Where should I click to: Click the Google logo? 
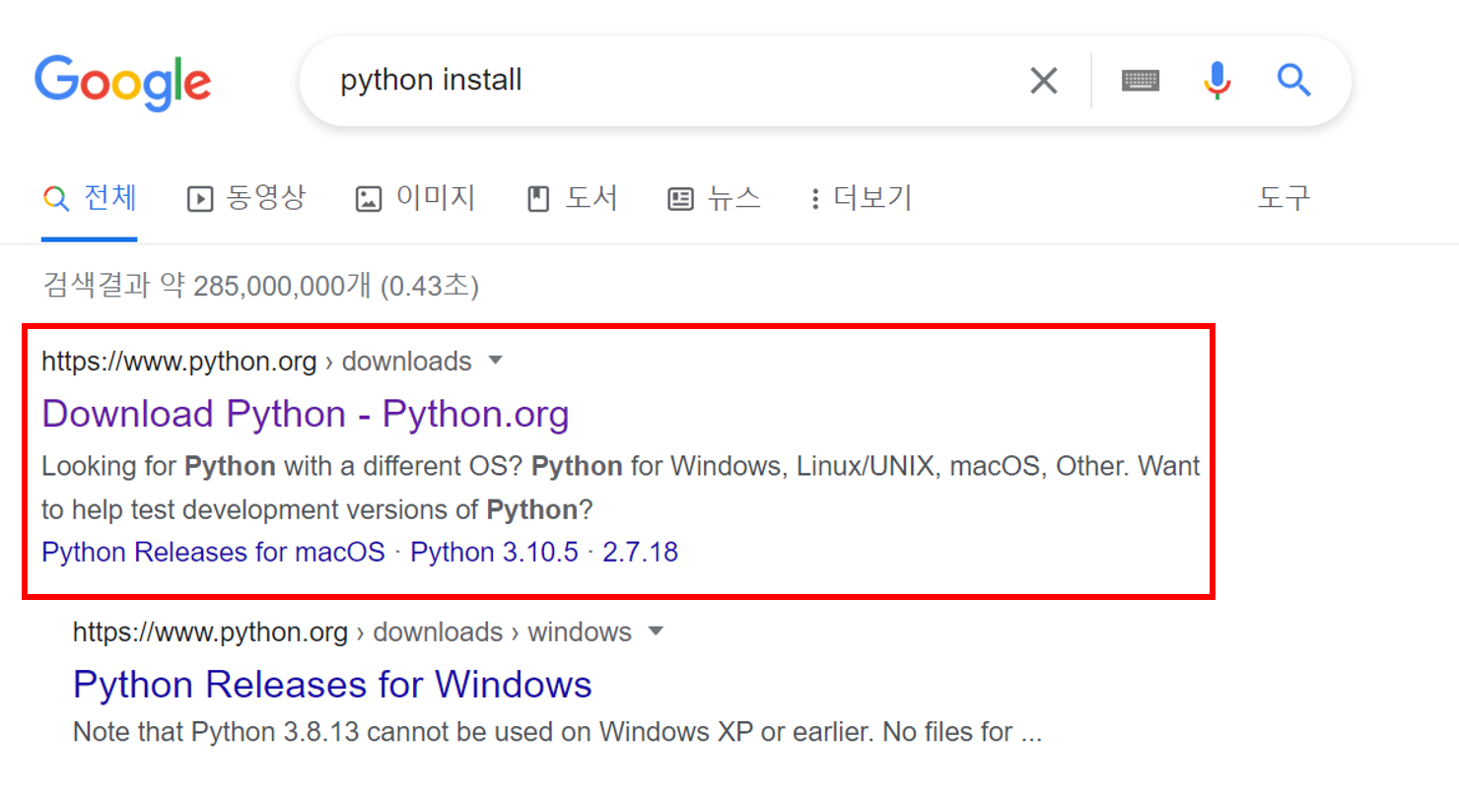click(123, 84)
